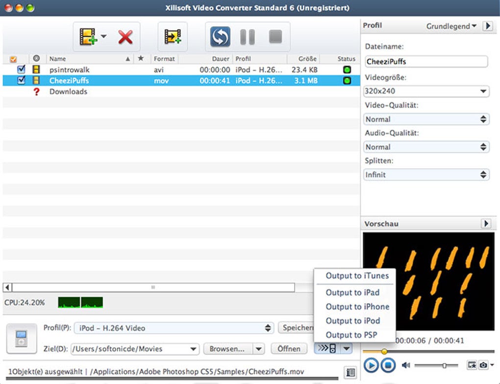Click the green CPU usage graph
The height and width of the screenshot is (384, 500).
pos(80,302)
